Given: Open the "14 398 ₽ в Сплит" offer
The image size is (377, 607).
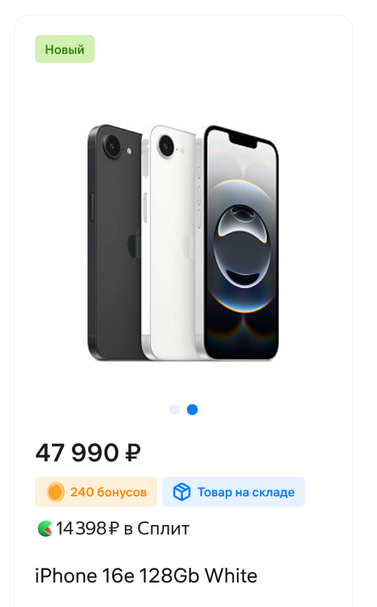Looking at the screenshot, I should tap(113, 529).
